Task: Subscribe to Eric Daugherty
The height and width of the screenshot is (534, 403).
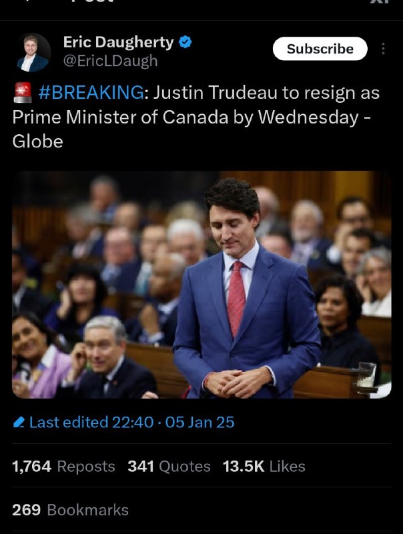Action: (320, 49)
